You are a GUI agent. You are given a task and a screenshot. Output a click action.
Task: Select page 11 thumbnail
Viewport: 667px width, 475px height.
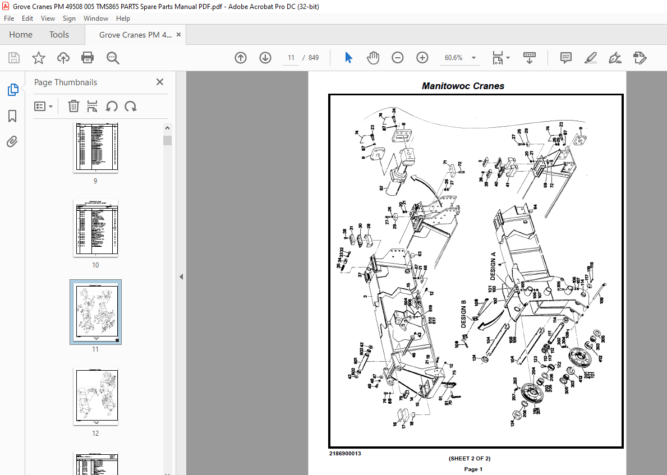(x=96, y=312)
